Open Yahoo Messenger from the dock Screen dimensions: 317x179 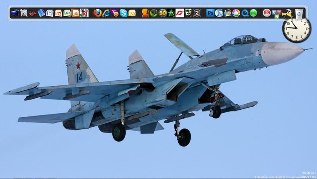tap(115, 13)
